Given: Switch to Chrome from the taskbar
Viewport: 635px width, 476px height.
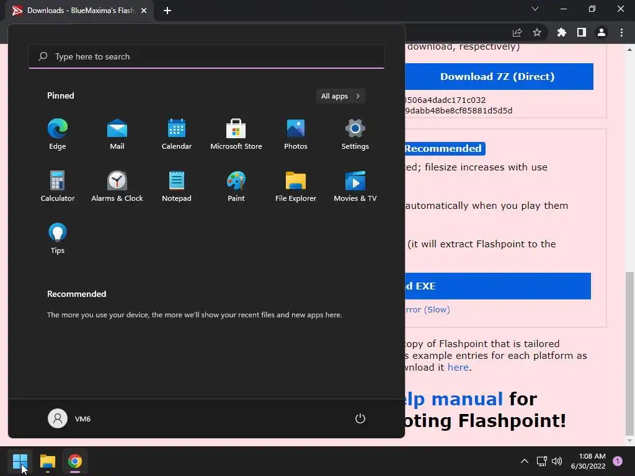Looking at the screenshot, I should [x=75, y=461].
